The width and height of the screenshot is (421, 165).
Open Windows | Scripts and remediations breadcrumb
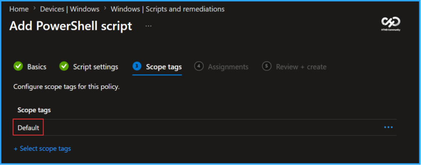pos(168,9)
